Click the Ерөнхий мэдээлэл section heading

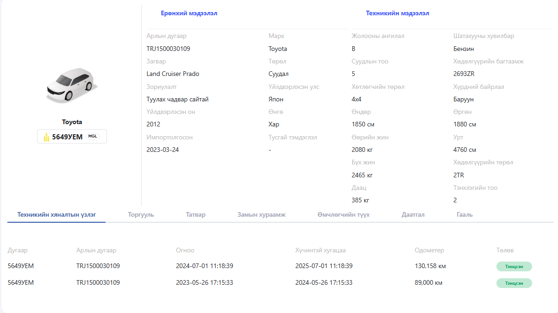[x=189, y=13]
